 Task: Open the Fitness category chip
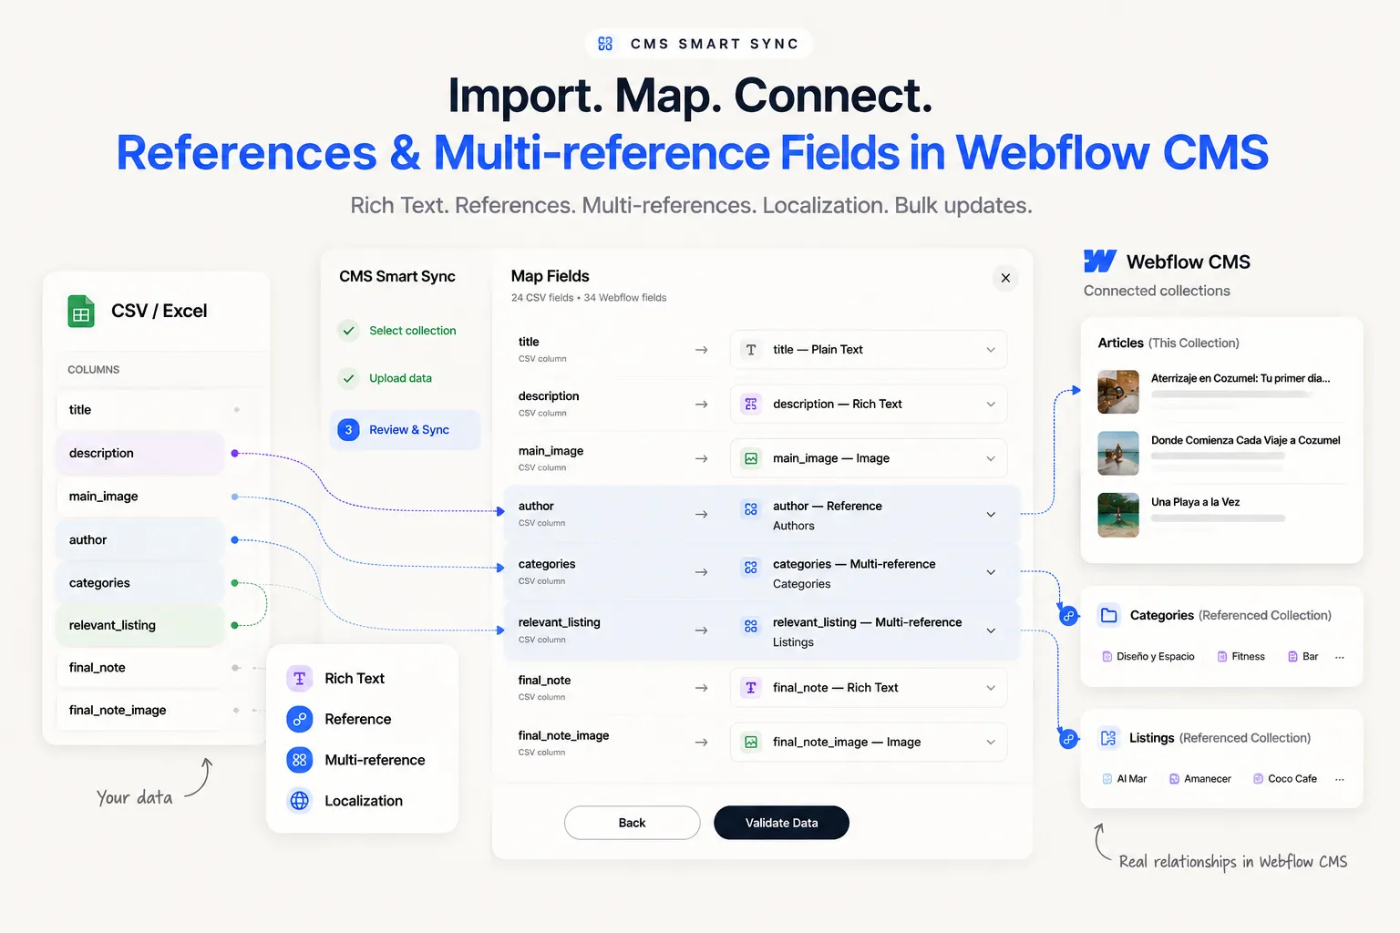[x=1241, y=656]
